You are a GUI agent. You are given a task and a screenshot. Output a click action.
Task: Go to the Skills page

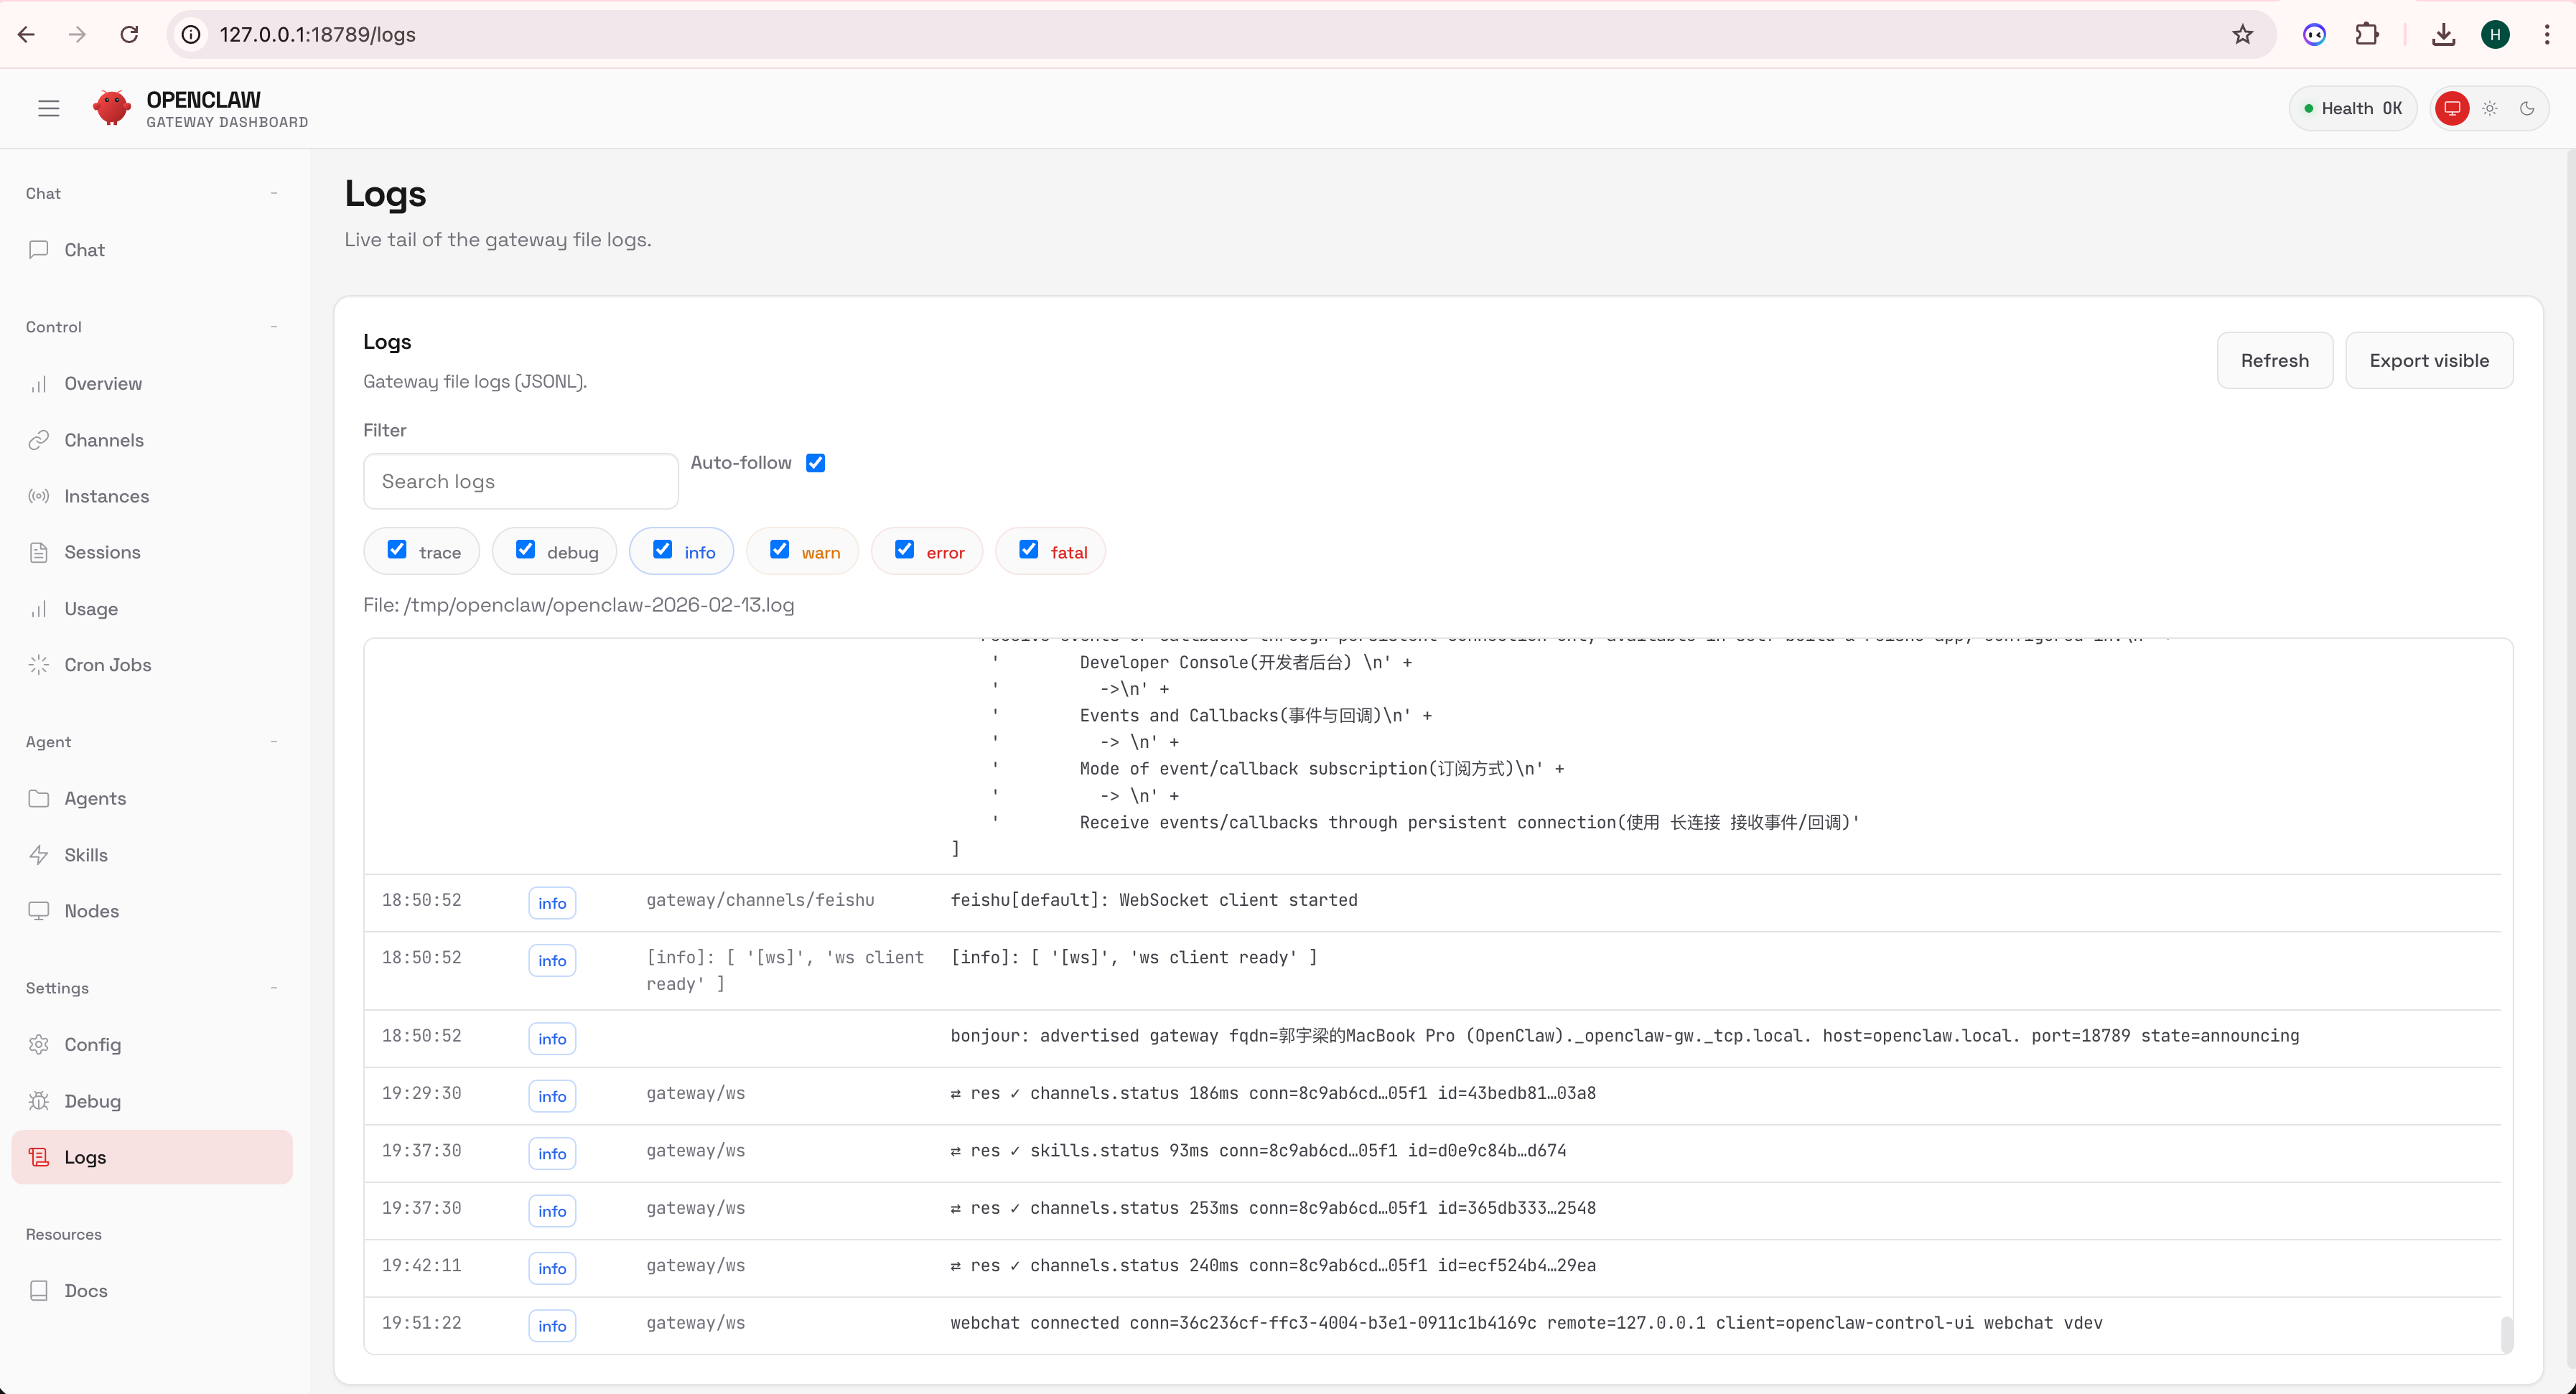(x=86, y=855)
